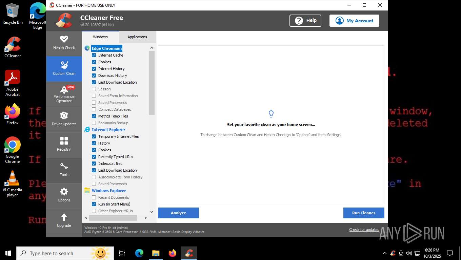Click horizontal scroll left arrow
This screenshot has width=461, height=260.
coord(86,218)
